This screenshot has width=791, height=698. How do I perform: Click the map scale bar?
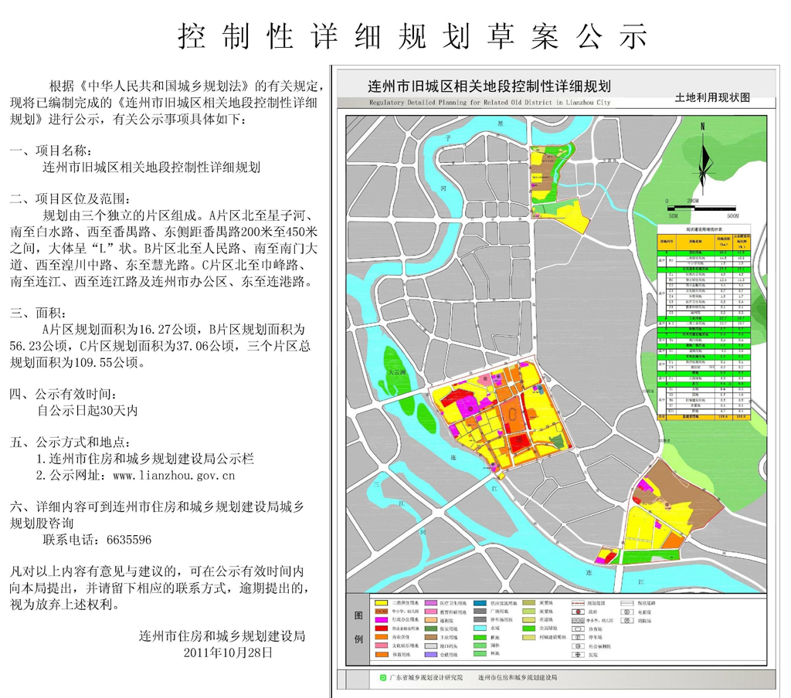pyautogui.click(x=701, y=206)
